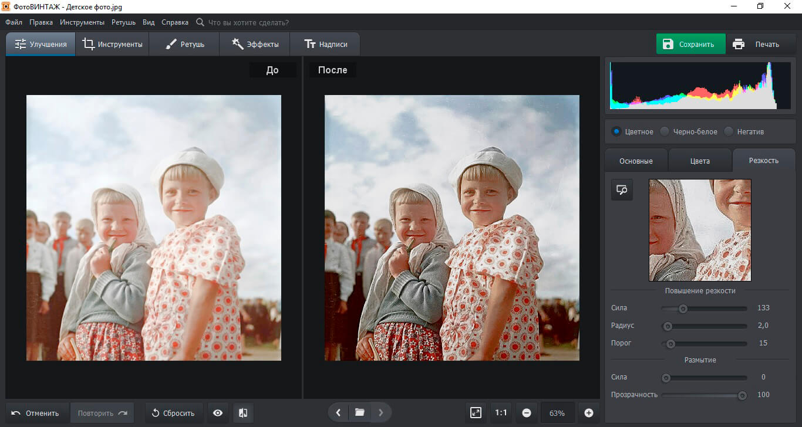Image resolution: width=802 pixels, height=427 pixels.
Task: Open the Ретушь menu in menu bar
Action: coord(123,22)
